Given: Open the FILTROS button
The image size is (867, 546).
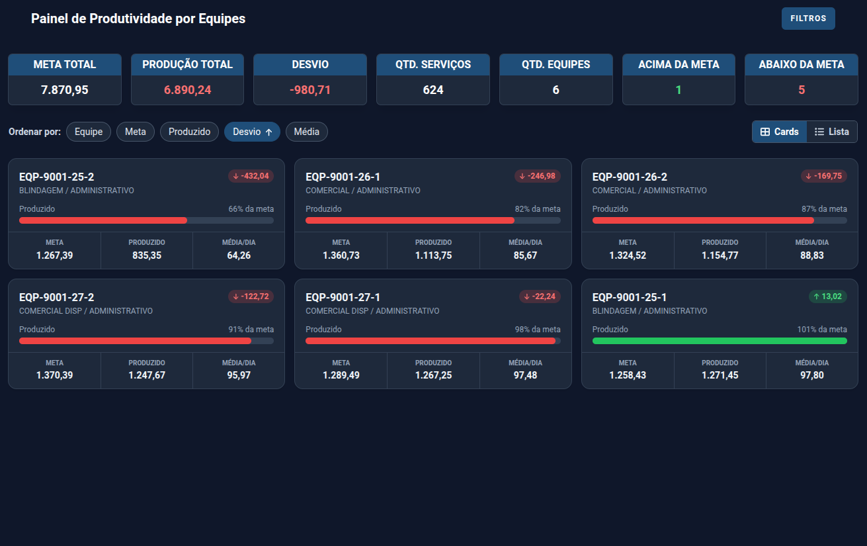Looking at the screenshot, I should point(808,19).
